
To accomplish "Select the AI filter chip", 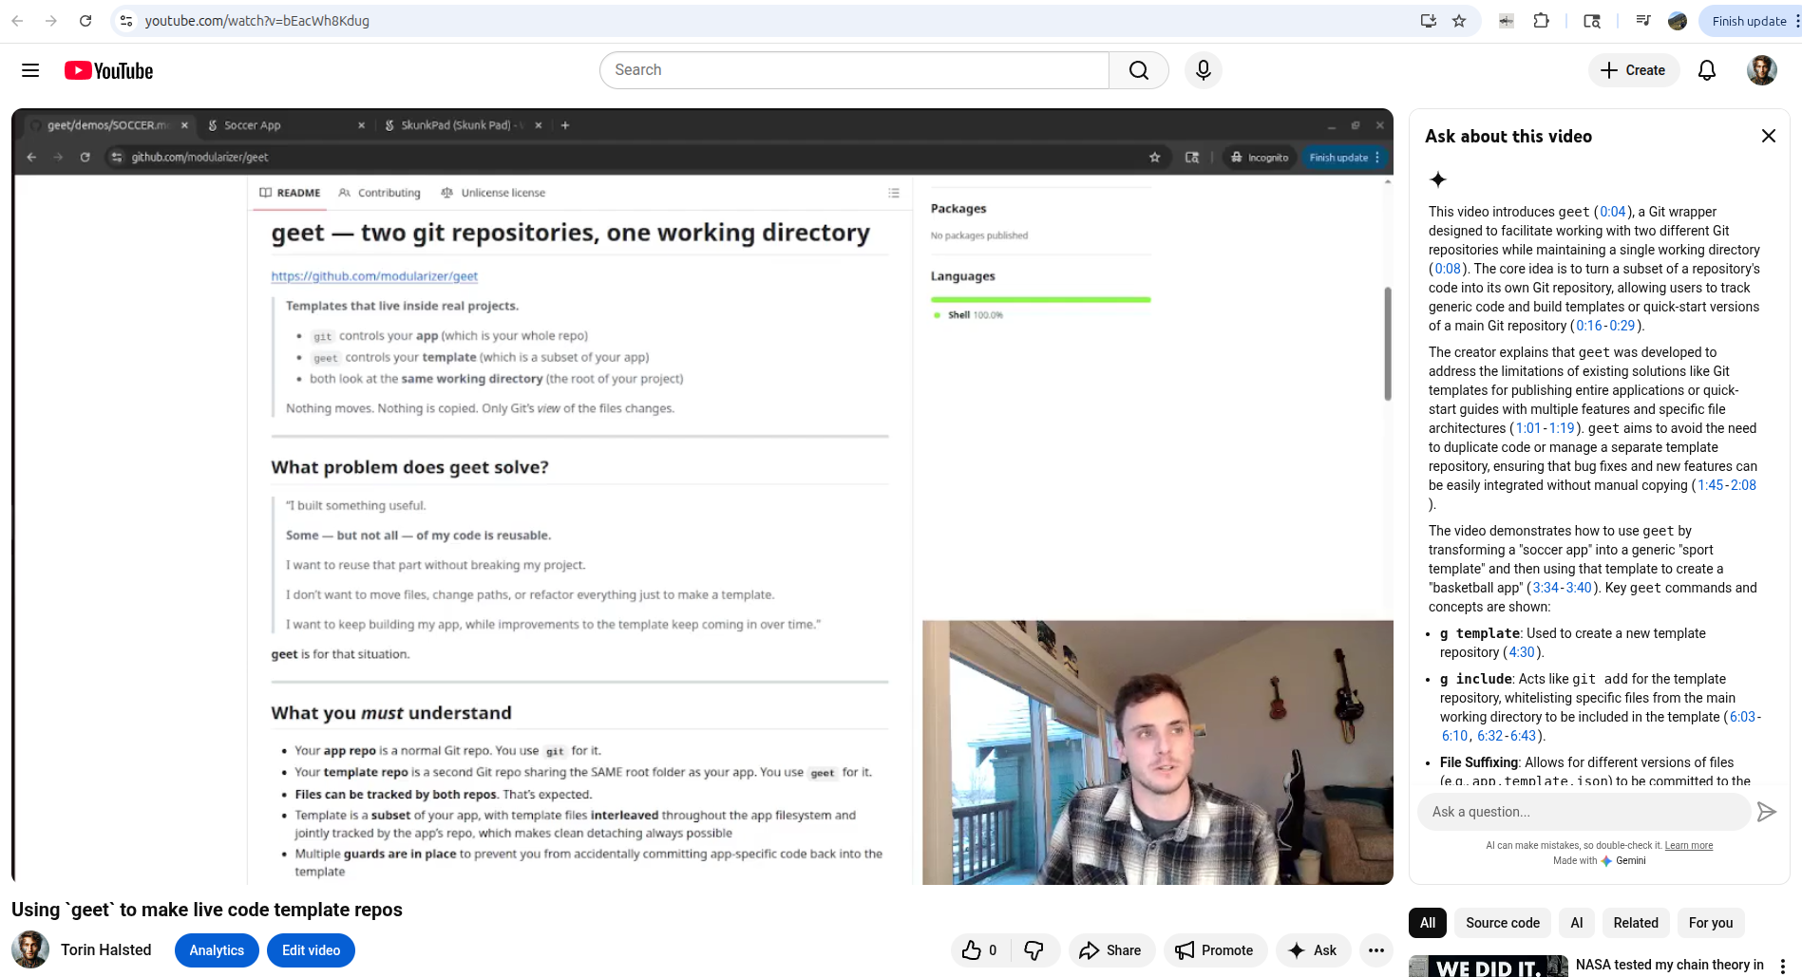I will coord(1577,923).
